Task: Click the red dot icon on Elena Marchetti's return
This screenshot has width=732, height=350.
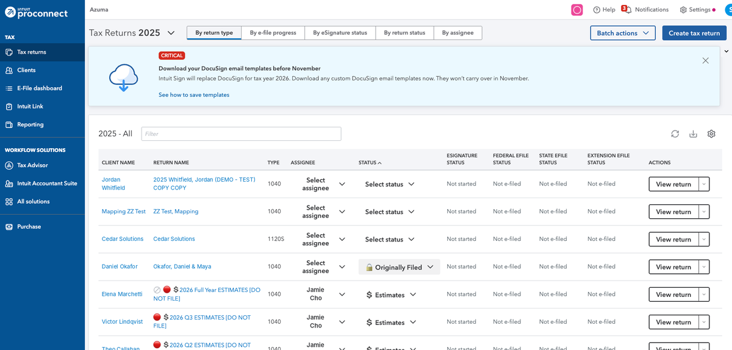Action: (167, 290)
